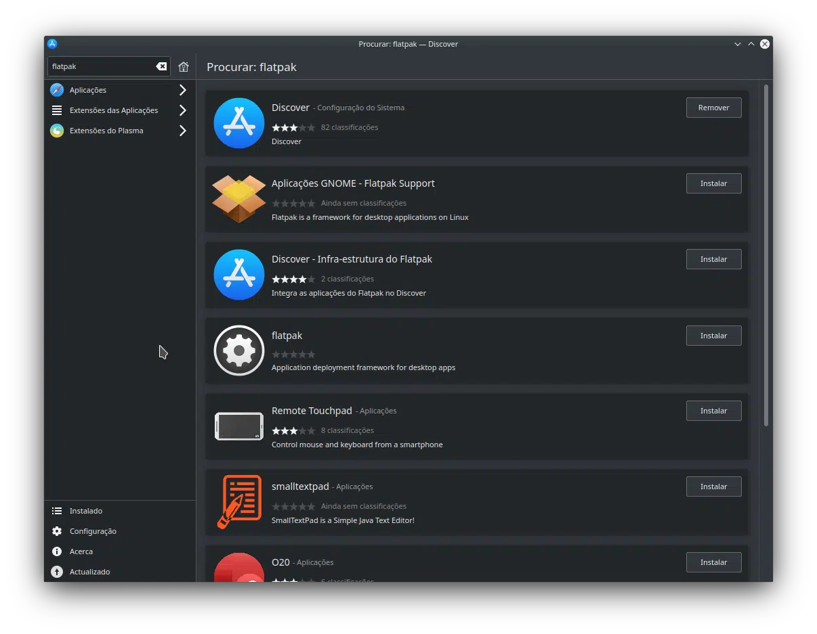Install the flatpak package
This screenshot has width=817, height=634.
point(713,336)
